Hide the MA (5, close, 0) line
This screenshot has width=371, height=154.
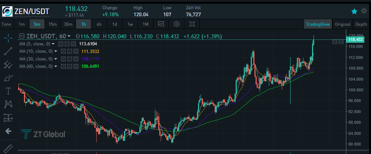coord(61,44)
